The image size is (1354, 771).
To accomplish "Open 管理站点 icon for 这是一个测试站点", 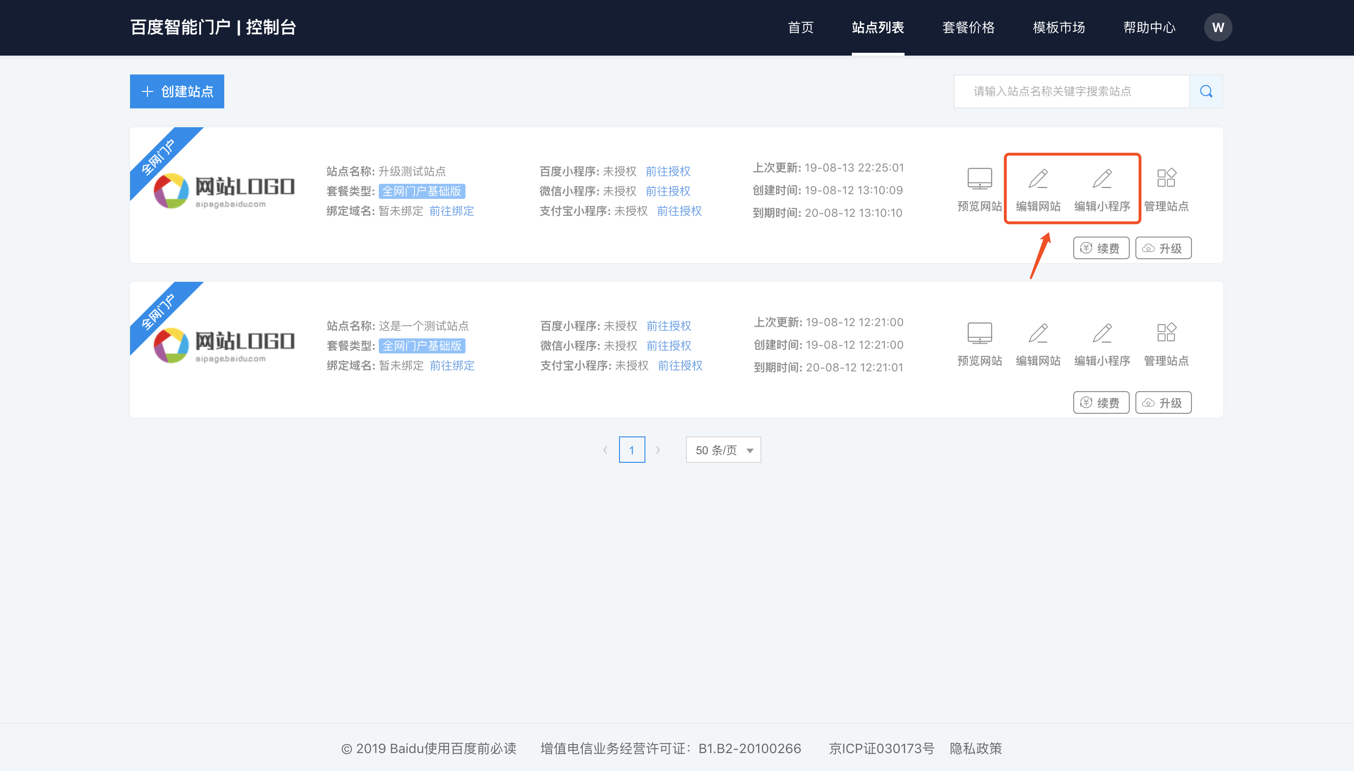I will point(1166,332).
